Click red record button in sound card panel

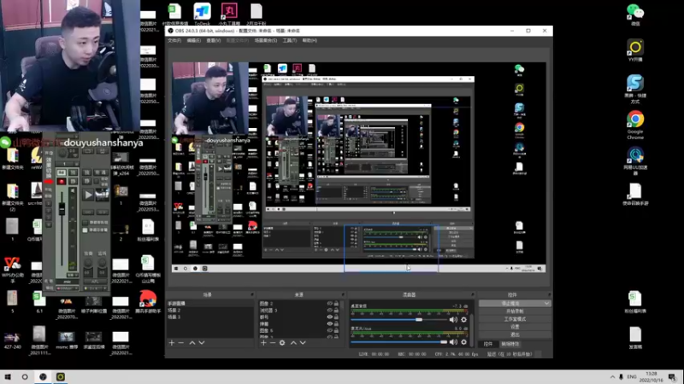click(62, 182)
